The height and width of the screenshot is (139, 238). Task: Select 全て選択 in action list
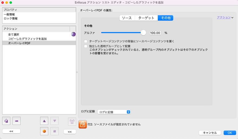(x=39, y=34)
